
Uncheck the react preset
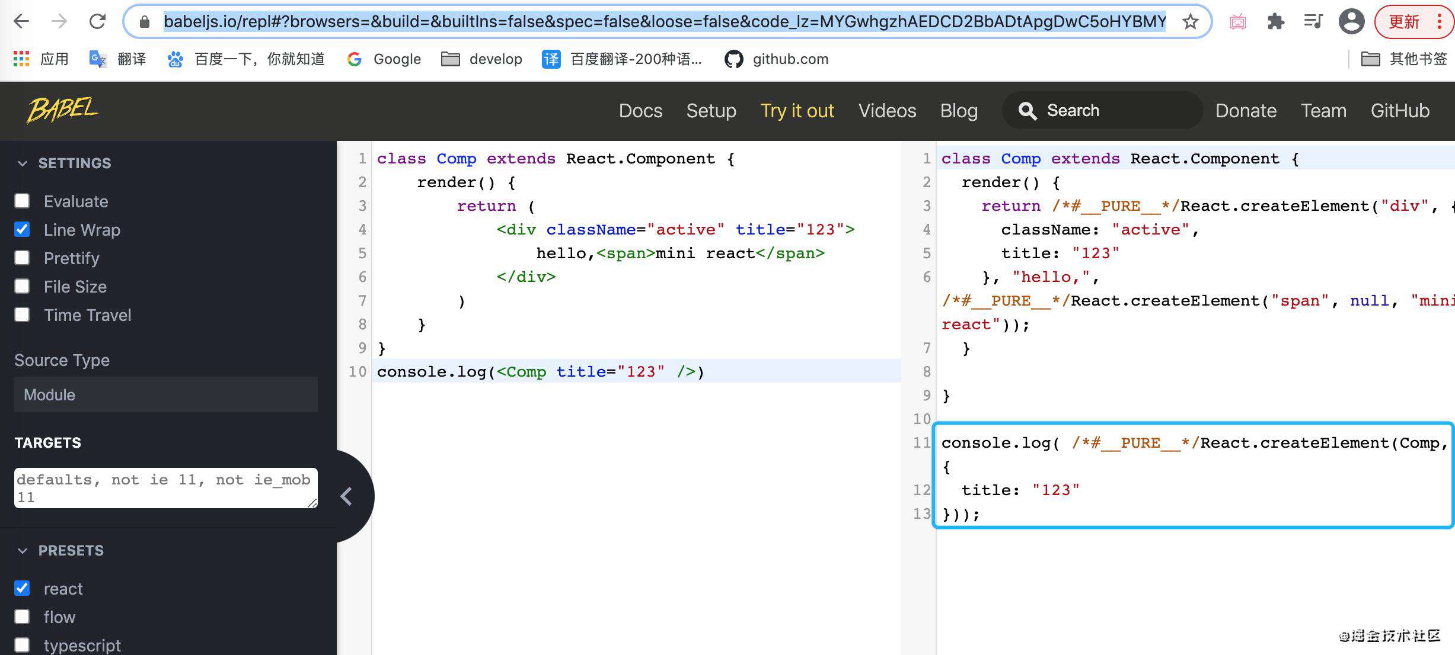22,588
